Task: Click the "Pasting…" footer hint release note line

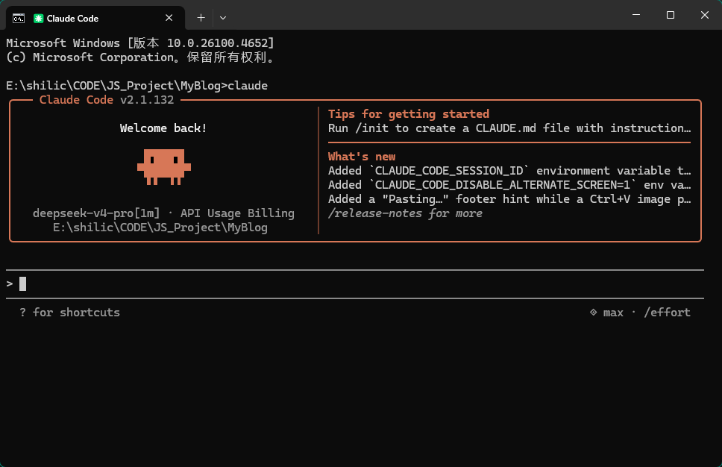Action: [x=509, y=199]
